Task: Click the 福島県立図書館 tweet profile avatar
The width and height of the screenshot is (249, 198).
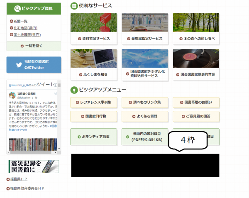Action: [12, 95]
